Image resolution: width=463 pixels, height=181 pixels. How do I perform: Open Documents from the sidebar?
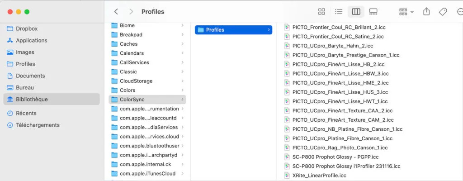click(x=30, y=76)
